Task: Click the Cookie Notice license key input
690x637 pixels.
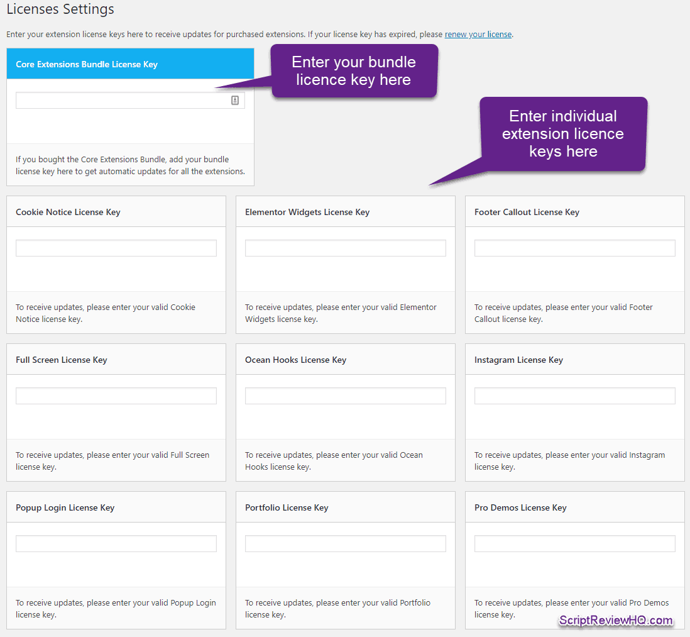Action: coord(116,248)
